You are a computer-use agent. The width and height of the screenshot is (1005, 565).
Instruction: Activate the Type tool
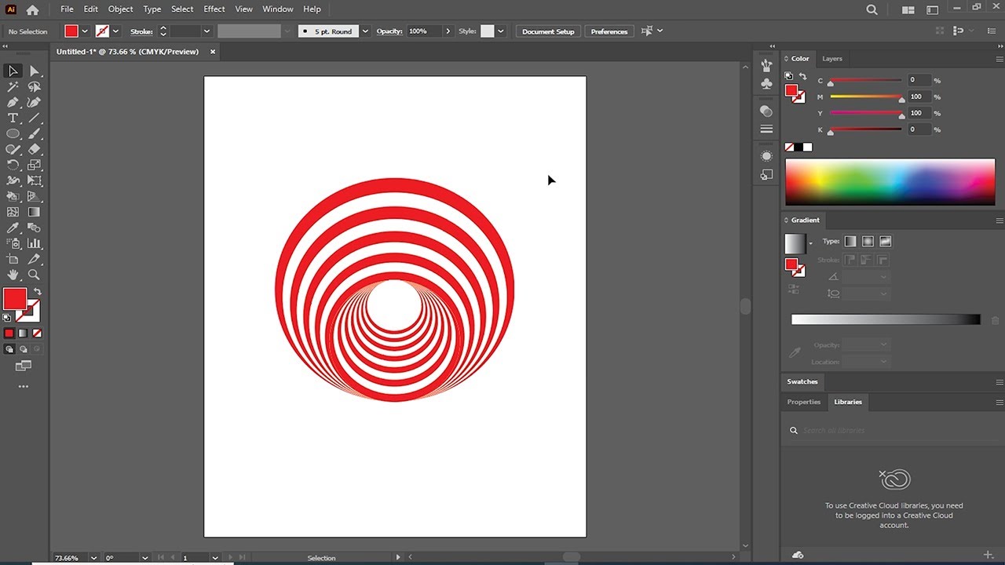[x=13, y=118]
